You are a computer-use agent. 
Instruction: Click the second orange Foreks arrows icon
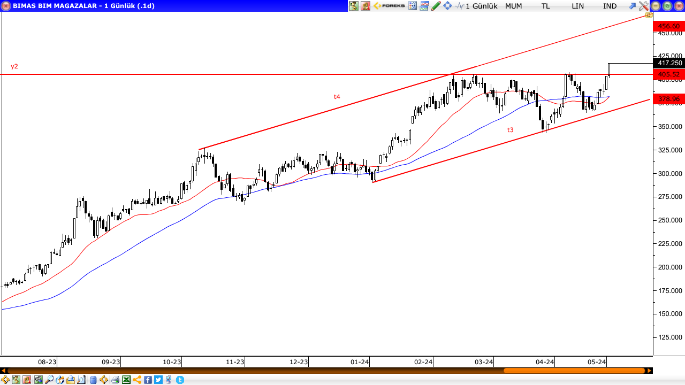pos(104,380)
